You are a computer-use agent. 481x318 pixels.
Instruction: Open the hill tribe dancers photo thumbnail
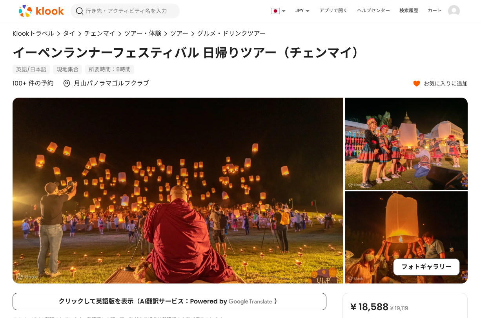click(x=406, y=144)
